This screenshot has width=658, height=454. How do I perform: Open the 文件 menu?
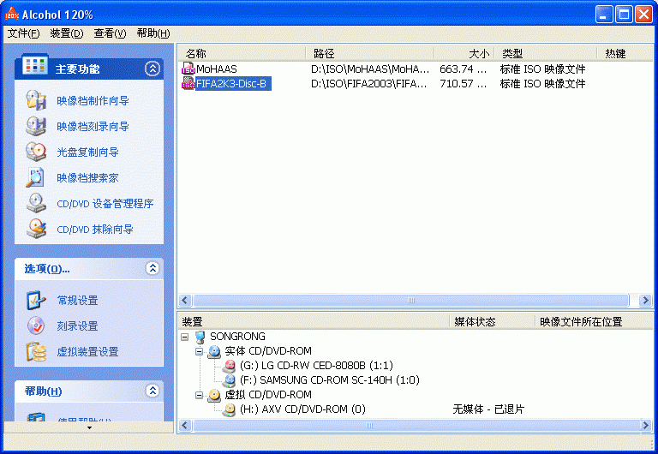[23, 33]
